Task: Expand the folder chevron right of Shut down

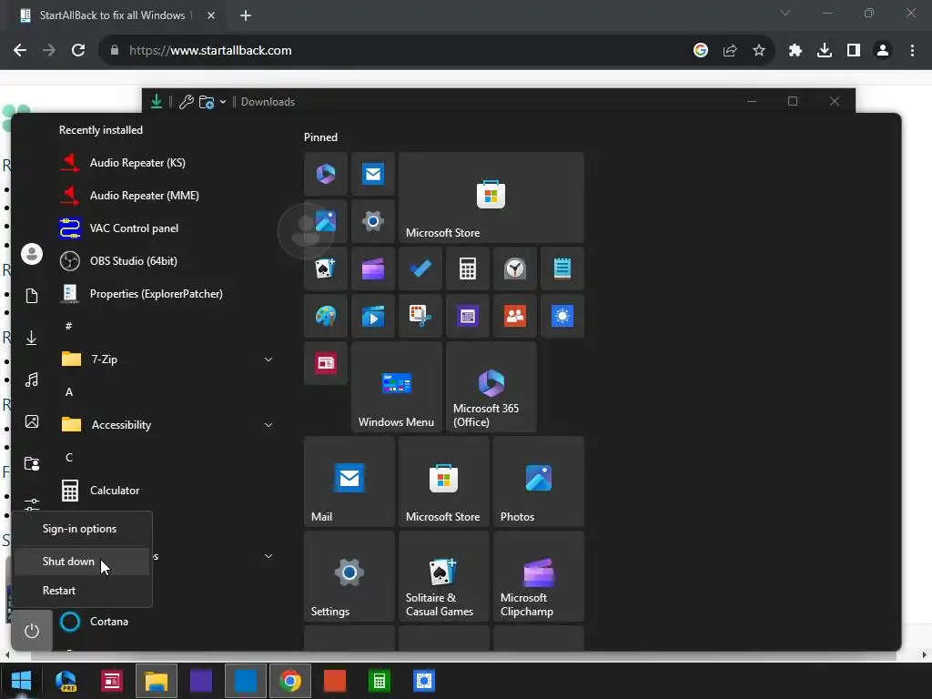Action: [268, 556]
